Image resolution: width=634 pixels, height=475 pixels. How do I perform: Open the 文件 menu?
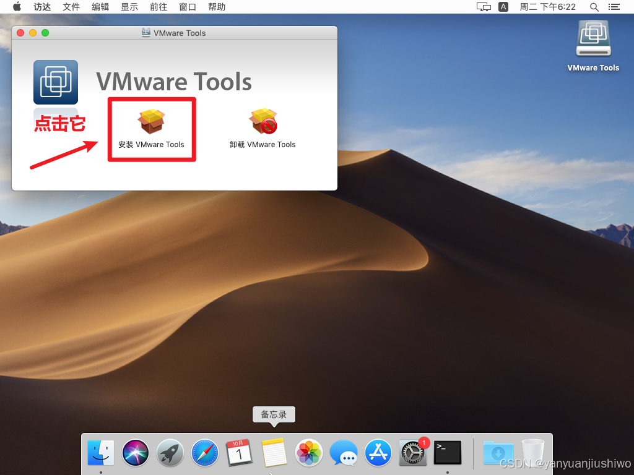pyautogui.click(x=71, y=7)
